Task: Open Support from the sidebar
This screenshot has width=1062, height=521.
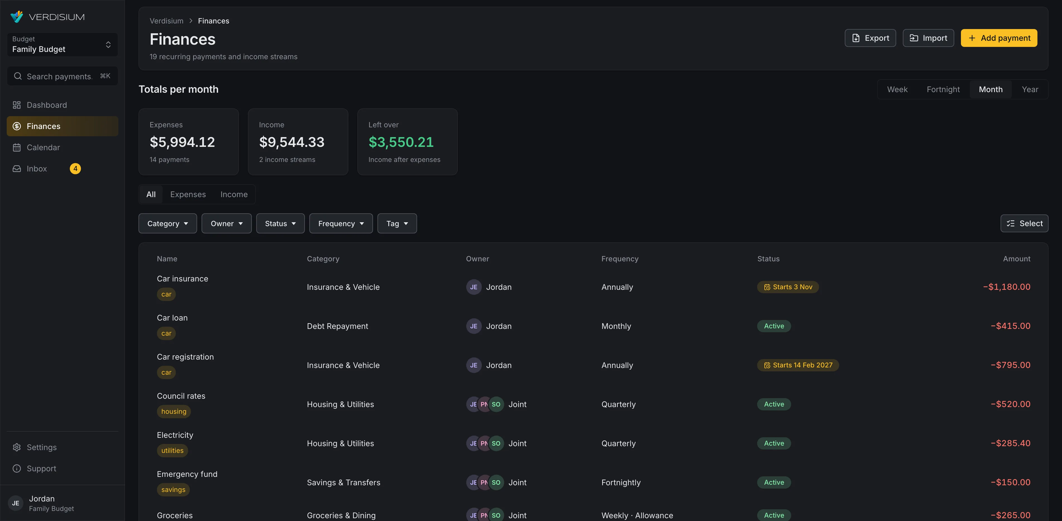Action: pyautogui.click(x=62, y=469)
